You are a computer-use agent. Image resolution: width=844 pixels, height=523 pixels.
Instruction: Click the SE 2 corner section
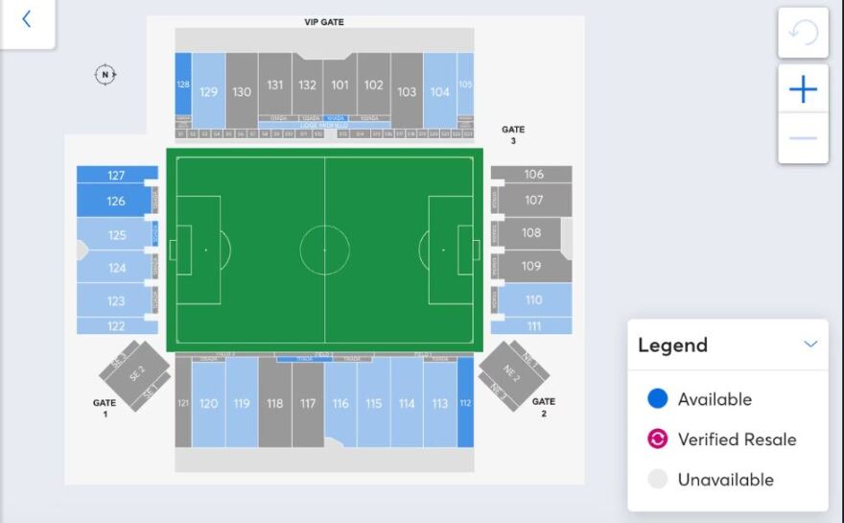click(x=136, y=373)
